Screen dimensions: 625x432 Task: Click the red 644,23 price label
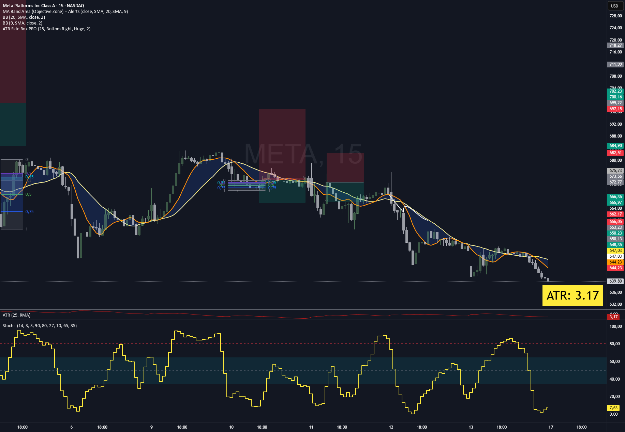click(615, 268)
